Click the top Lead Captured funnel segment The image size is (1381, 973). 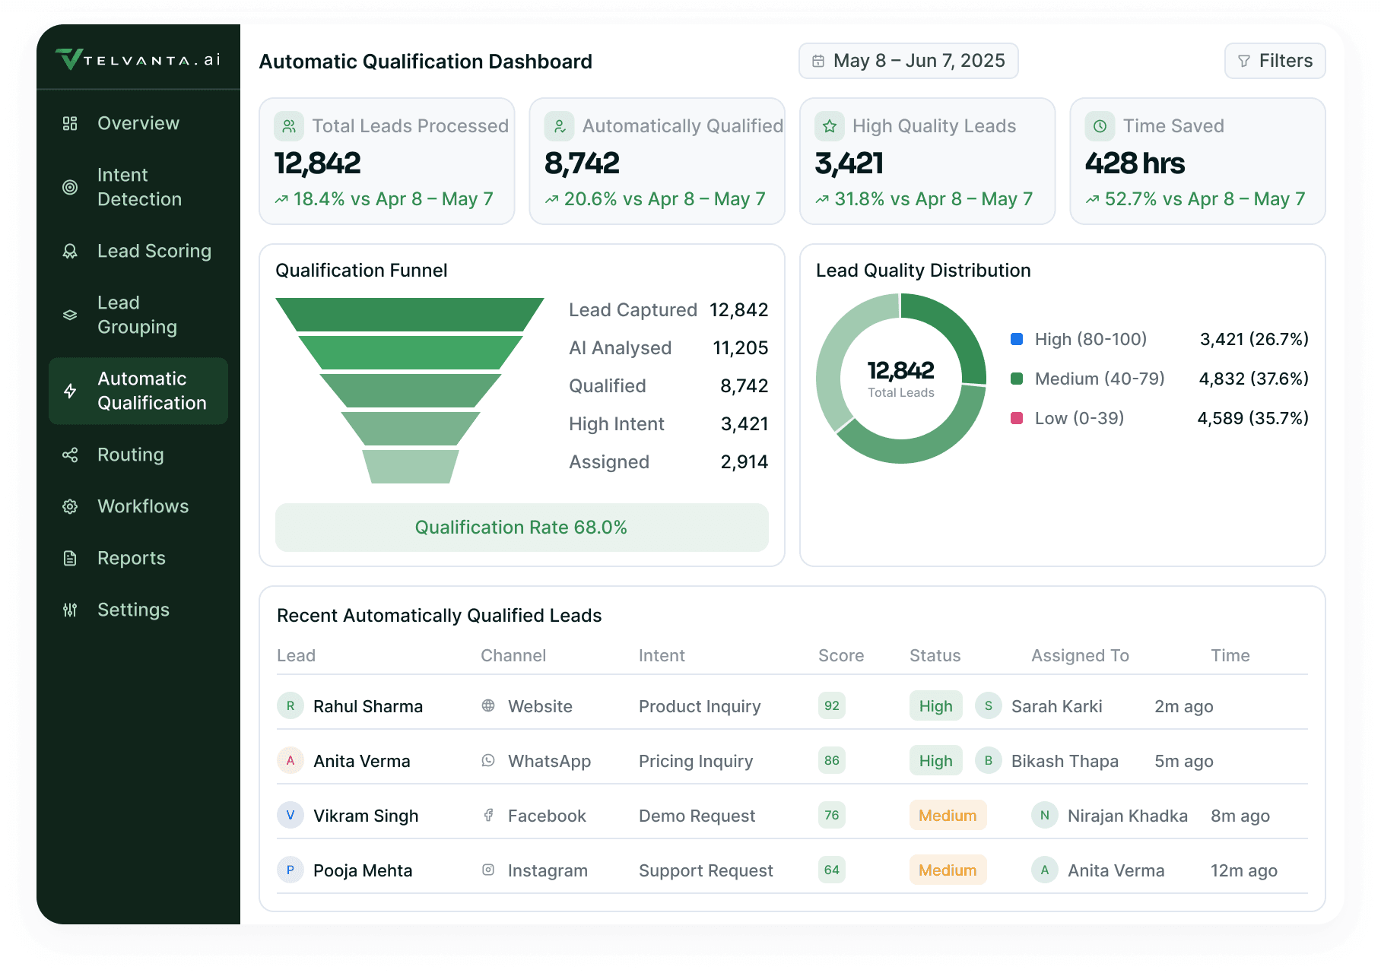tap(410, 315)
